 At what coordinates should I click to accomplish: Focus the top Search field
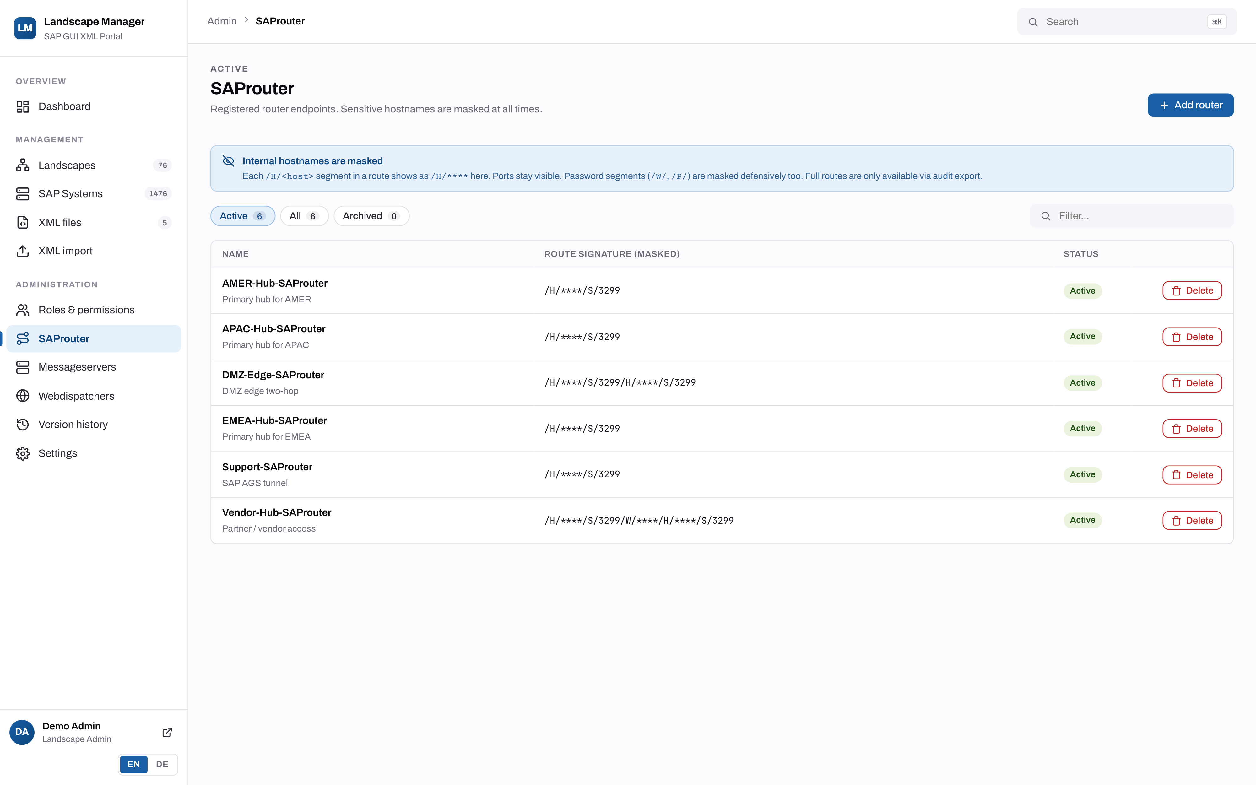[x=1127, y=22]
